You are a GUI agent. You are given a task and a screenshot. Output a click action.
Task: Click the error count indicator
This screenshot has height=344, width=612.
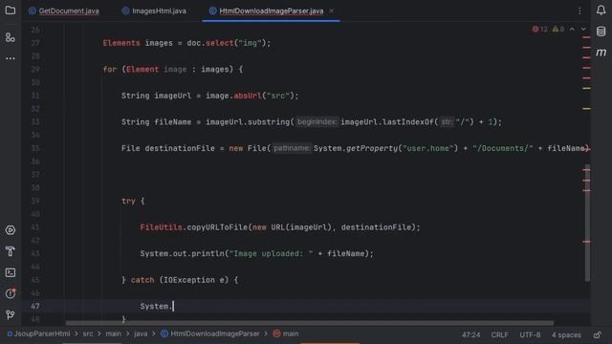[539, 30]
